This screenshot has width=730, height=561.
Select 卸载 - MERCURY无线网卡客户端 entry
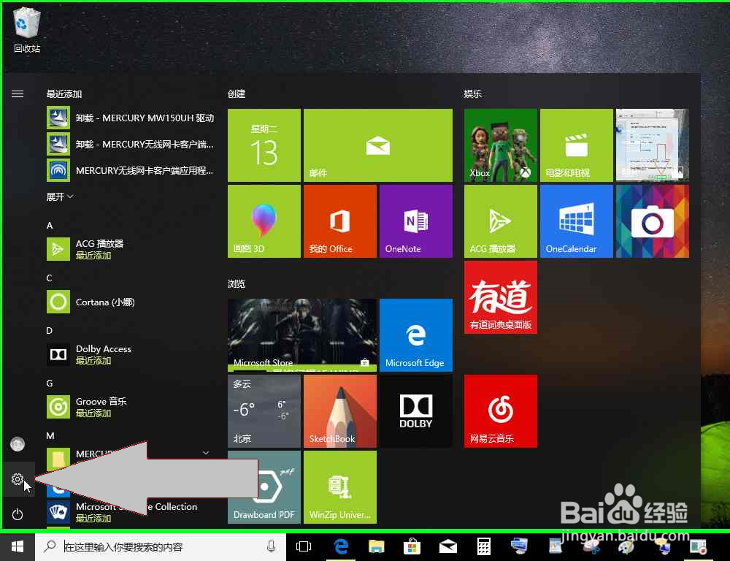131,145
